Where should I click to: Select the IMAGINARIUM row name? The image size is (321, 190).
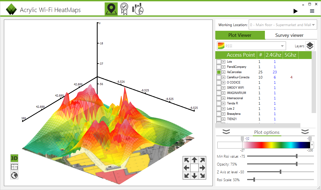point(236,93)
